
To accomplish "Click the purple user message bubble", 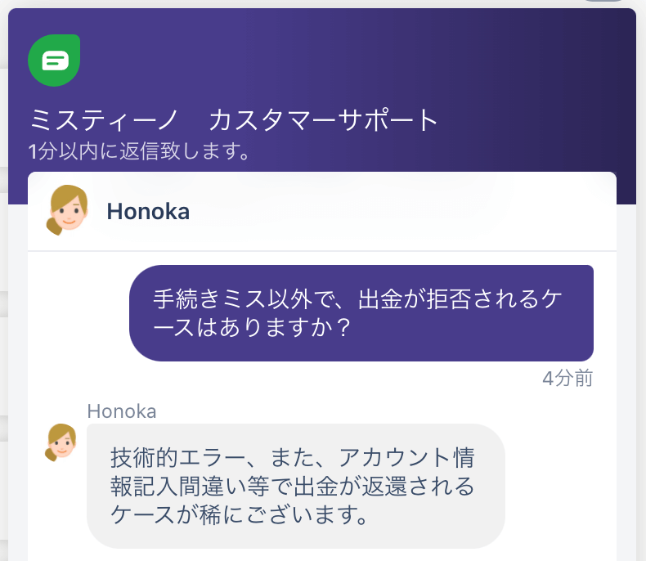I will pyautogui.click(x=361, y=313).
